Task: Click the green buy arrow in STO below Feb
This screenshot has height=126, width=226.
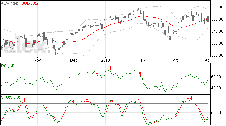Action: 150,123
